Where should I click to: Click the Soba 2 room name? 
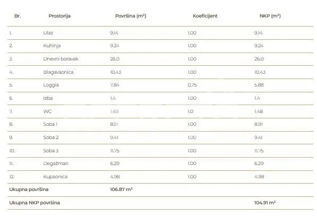point(51,137)
